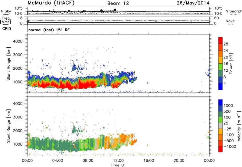The height and width of the screenshot is (167, 242).
Task: Click the 'Time UT' axis label
Action: (x=118, y=165)
